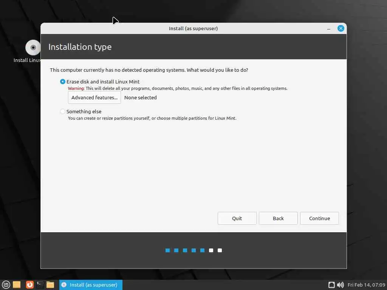
Task: Quit the installer
Action: (237, 218)
